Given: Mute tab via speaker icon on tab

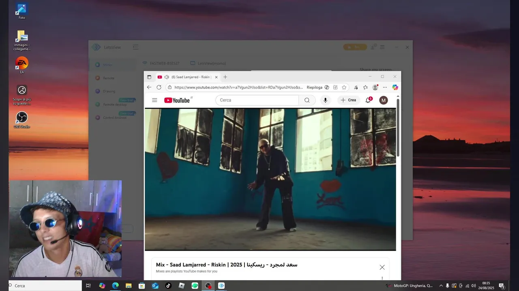Looking at the screenshot, I should click(x=167, y=77).
